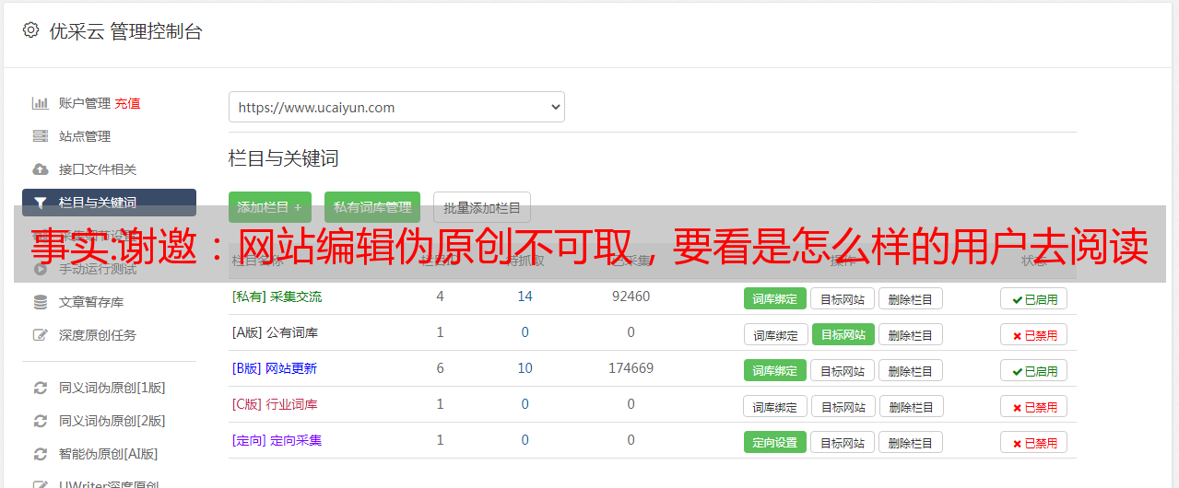This screenshot has width=1179, height=488.
Task: Click the refresh icon for 同义词伪原创[2版]
Action: point(40,421)
